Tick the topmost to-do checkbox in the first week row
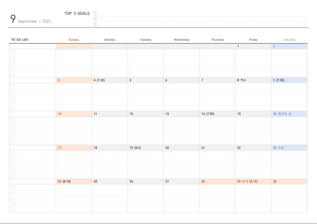 click(x=13, y=52)
